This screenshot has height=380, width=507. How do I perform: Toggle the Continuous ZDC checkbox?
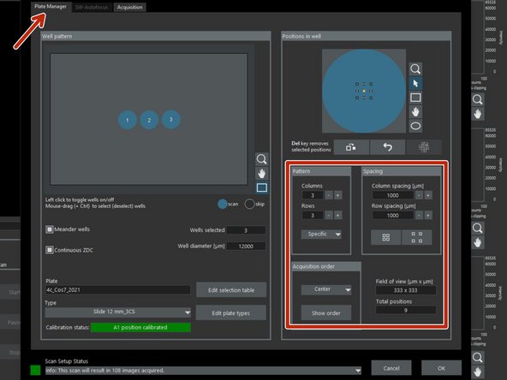pos(49,250)
